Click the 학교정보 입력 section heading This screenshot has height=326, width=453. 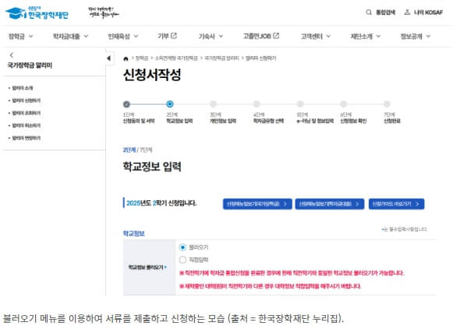tap(152, 166)
